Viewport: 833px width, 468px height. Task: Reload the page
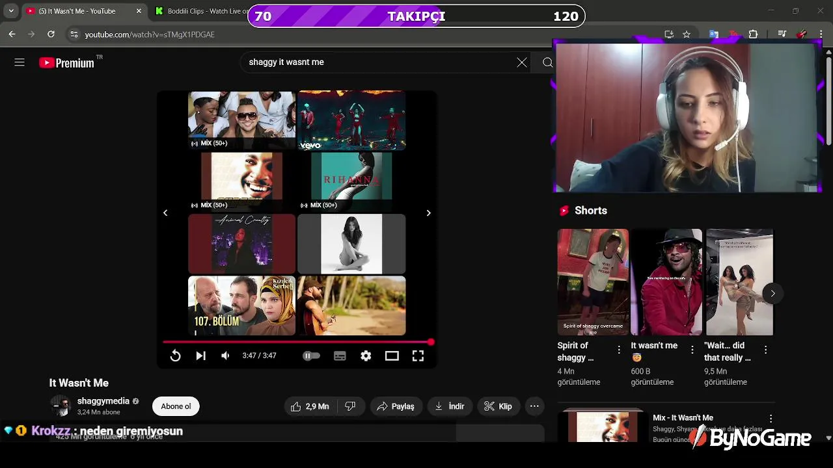51,34
